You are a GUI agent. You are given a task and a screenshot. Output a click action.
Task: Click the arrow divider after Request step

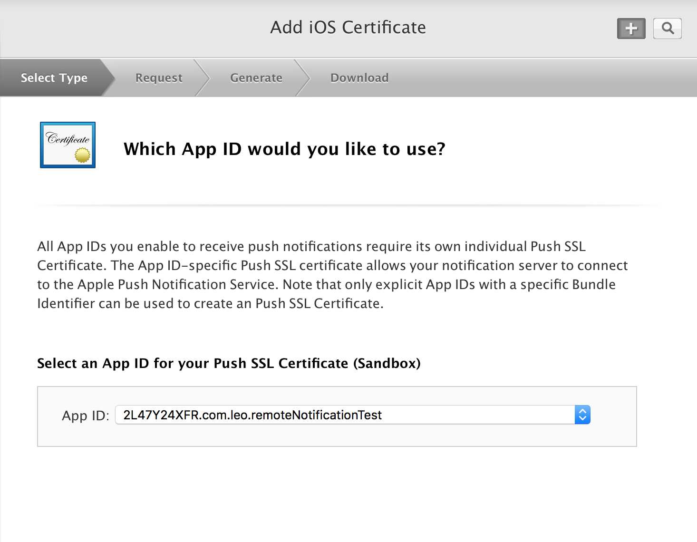[x=202, y=77]
